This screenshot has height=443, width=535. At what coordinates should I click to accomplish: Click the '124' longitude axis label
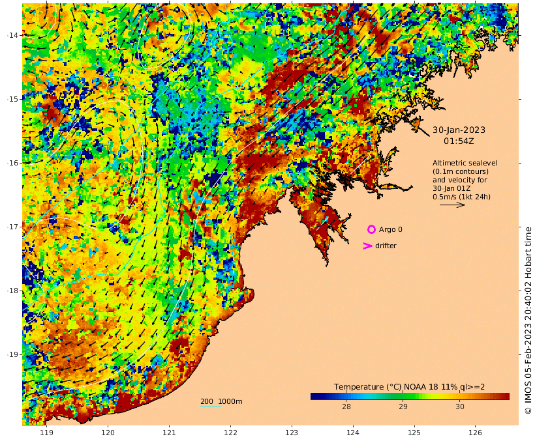[353, 433]
